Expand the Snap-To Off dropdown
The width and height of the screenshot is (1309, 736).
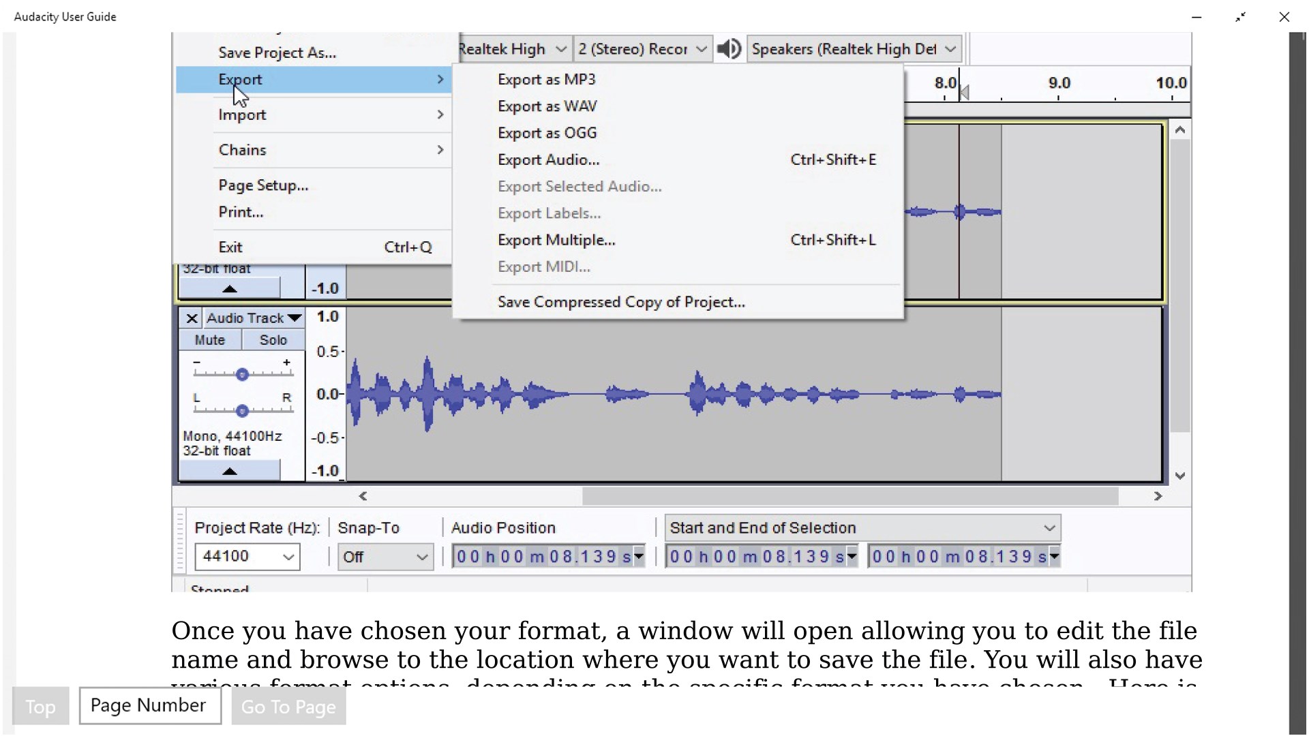[x=385, y=557]
